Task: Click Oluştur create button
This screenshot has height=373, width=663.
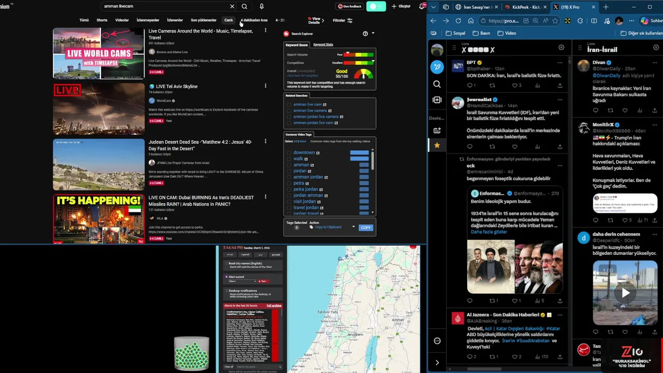Action: coord(401,6)
